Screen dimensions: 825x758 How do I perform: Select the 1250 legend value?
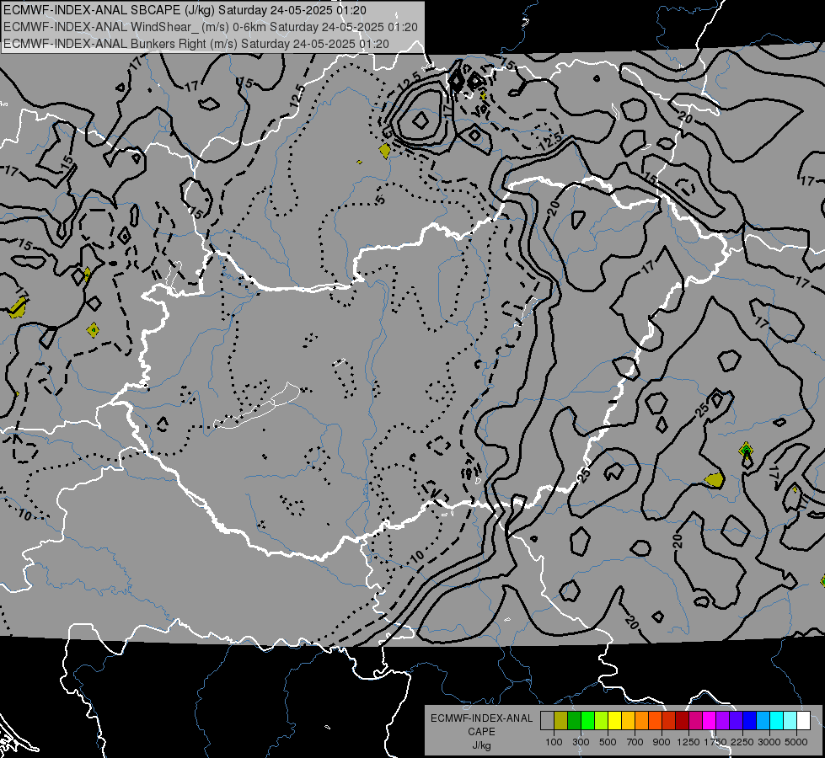[688, 742]
